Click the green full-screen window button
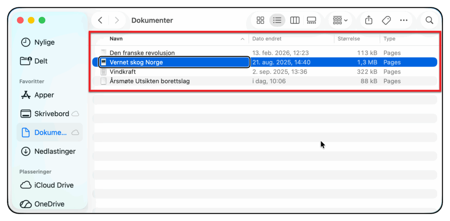Viewport: 450px width, 221px height. click(42, 20)
